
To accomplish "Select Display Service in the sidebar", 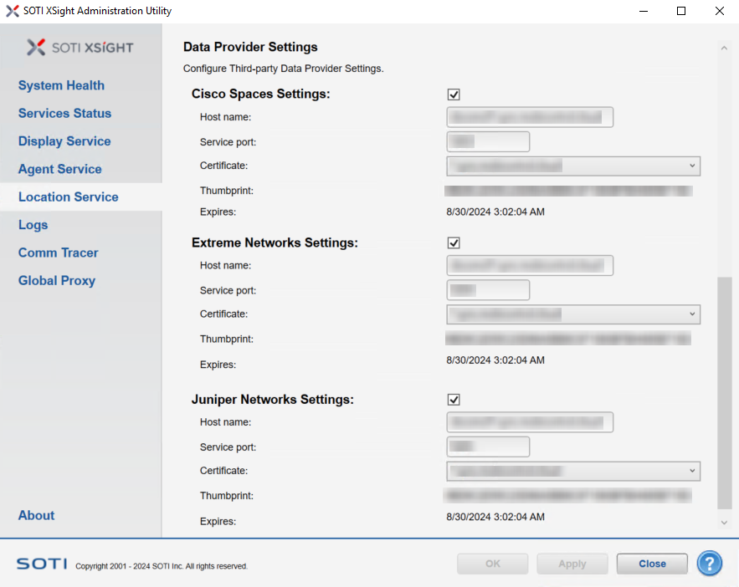I will coord(64,141).
